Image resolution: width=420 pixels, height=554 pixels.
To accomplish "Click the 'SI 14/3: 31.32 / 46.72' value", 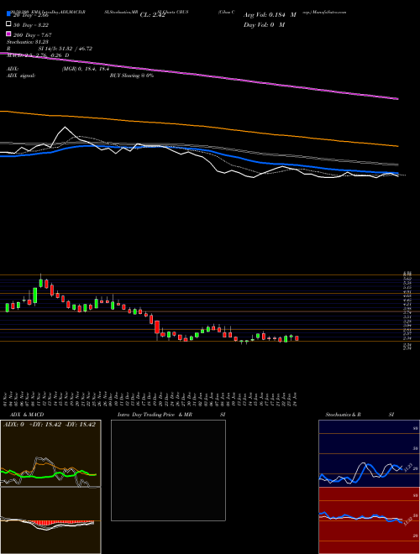I will pyautogui.click(x=66, y=49).
